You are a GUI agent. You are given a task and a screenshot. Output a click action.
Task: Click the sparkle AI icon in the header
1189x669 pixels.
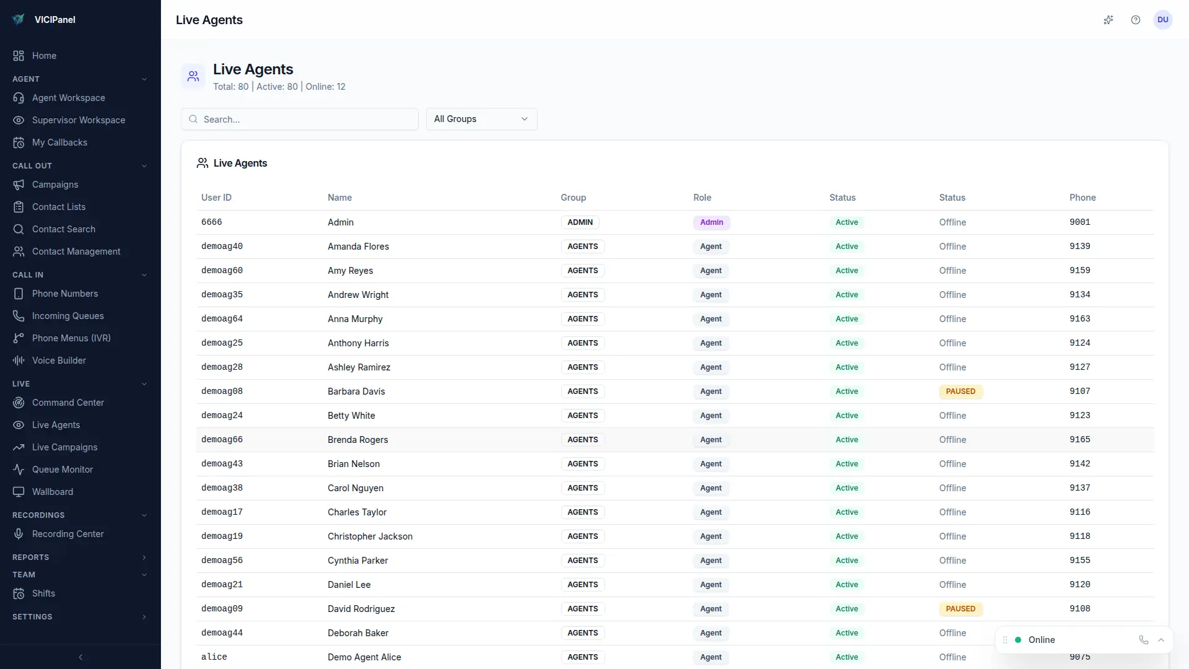[1108, 20]
